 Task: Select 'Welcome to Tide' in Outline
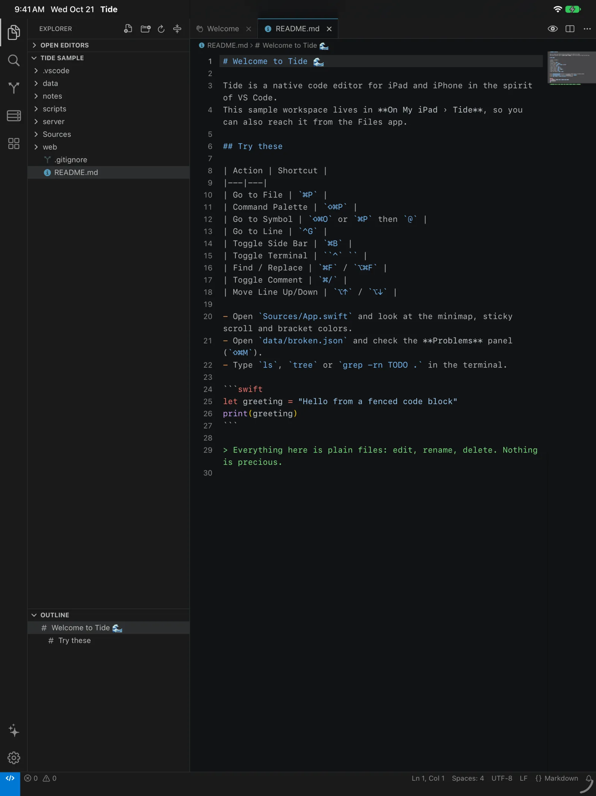pos(108,628)
